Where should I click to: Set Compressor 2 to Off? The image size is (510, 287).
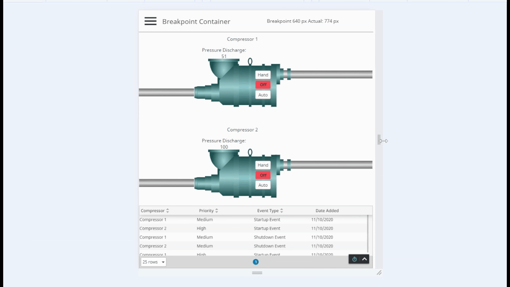tap(263, 175)
